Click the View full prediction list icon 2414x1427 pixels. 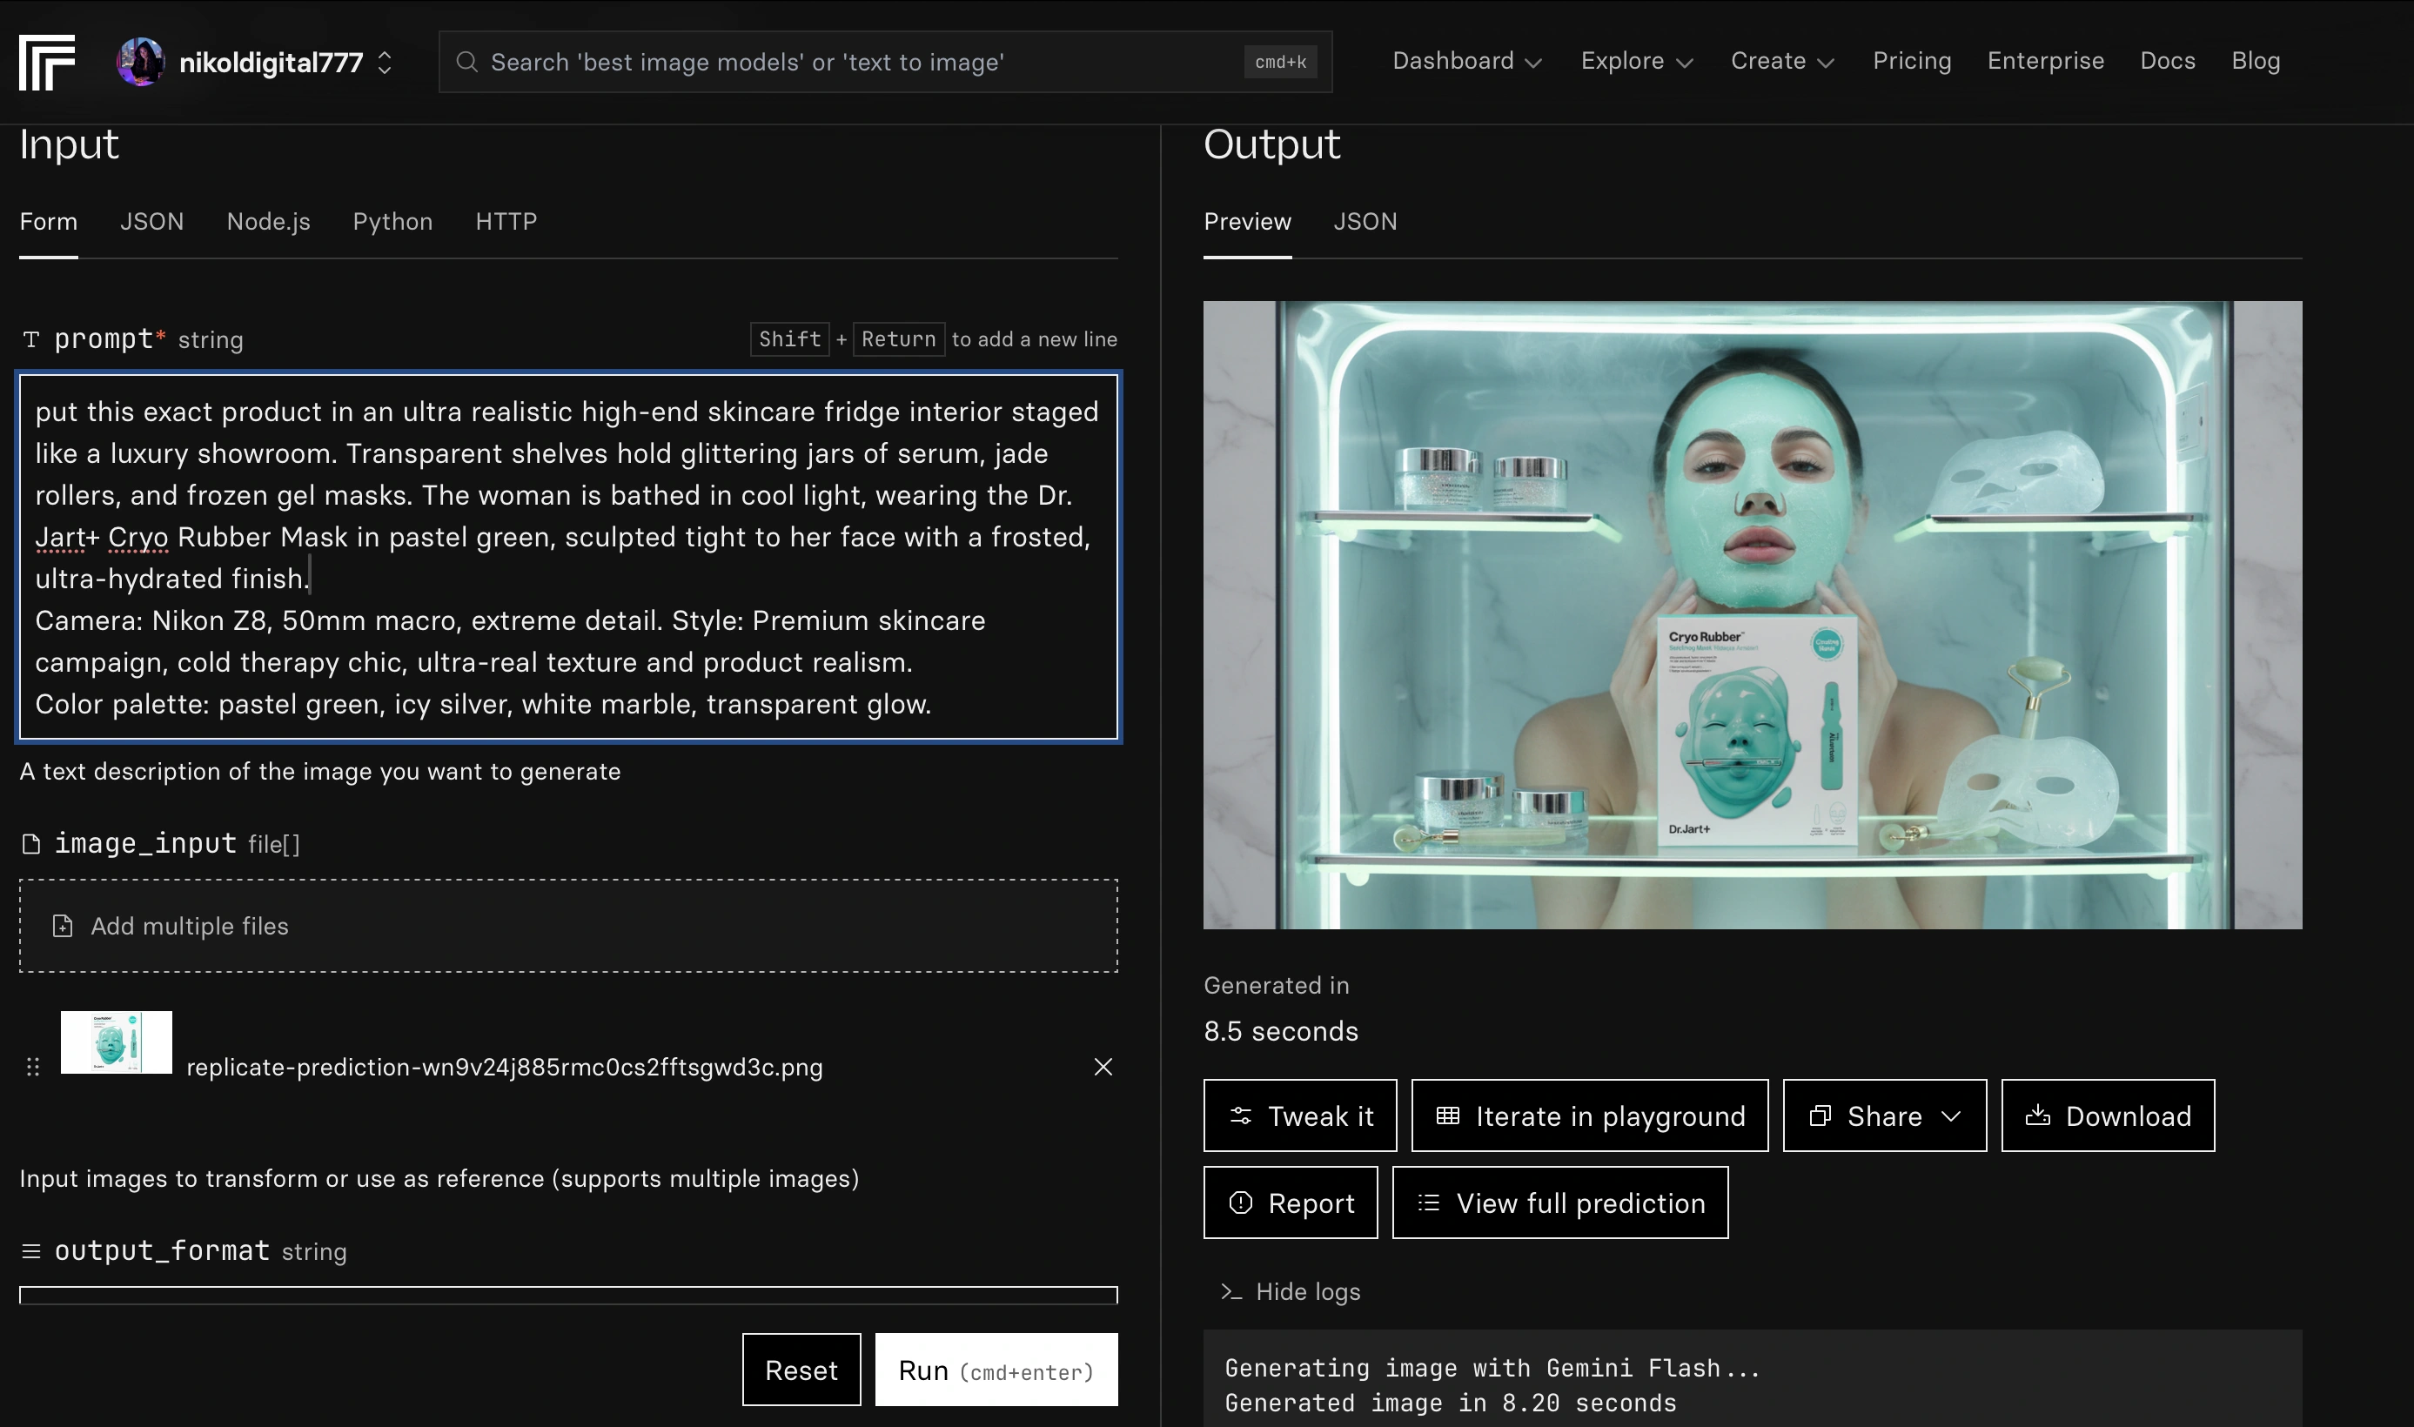[x=1429, y=1203]
